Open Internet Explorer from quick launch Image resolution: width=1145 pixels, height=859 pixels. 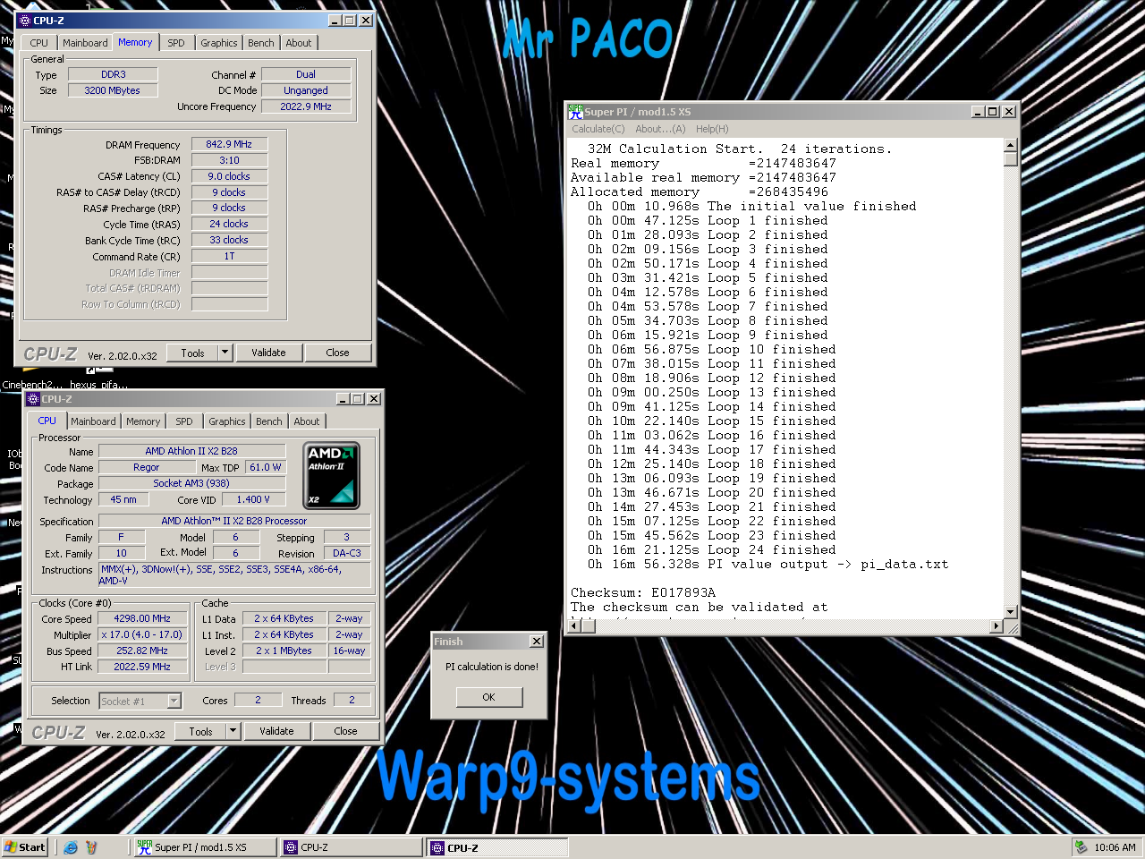point(71,847)
